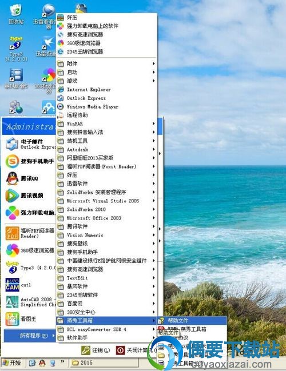Open 迅雷软件 program folder
The width and height of the screenshot is (286, 371).
point(106,183)
